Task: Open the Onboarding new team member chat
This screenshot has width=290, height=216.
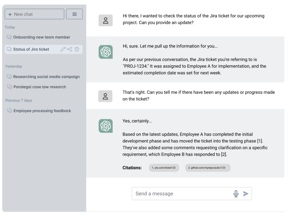Action: pyautogui.click(x=42, y=37)
